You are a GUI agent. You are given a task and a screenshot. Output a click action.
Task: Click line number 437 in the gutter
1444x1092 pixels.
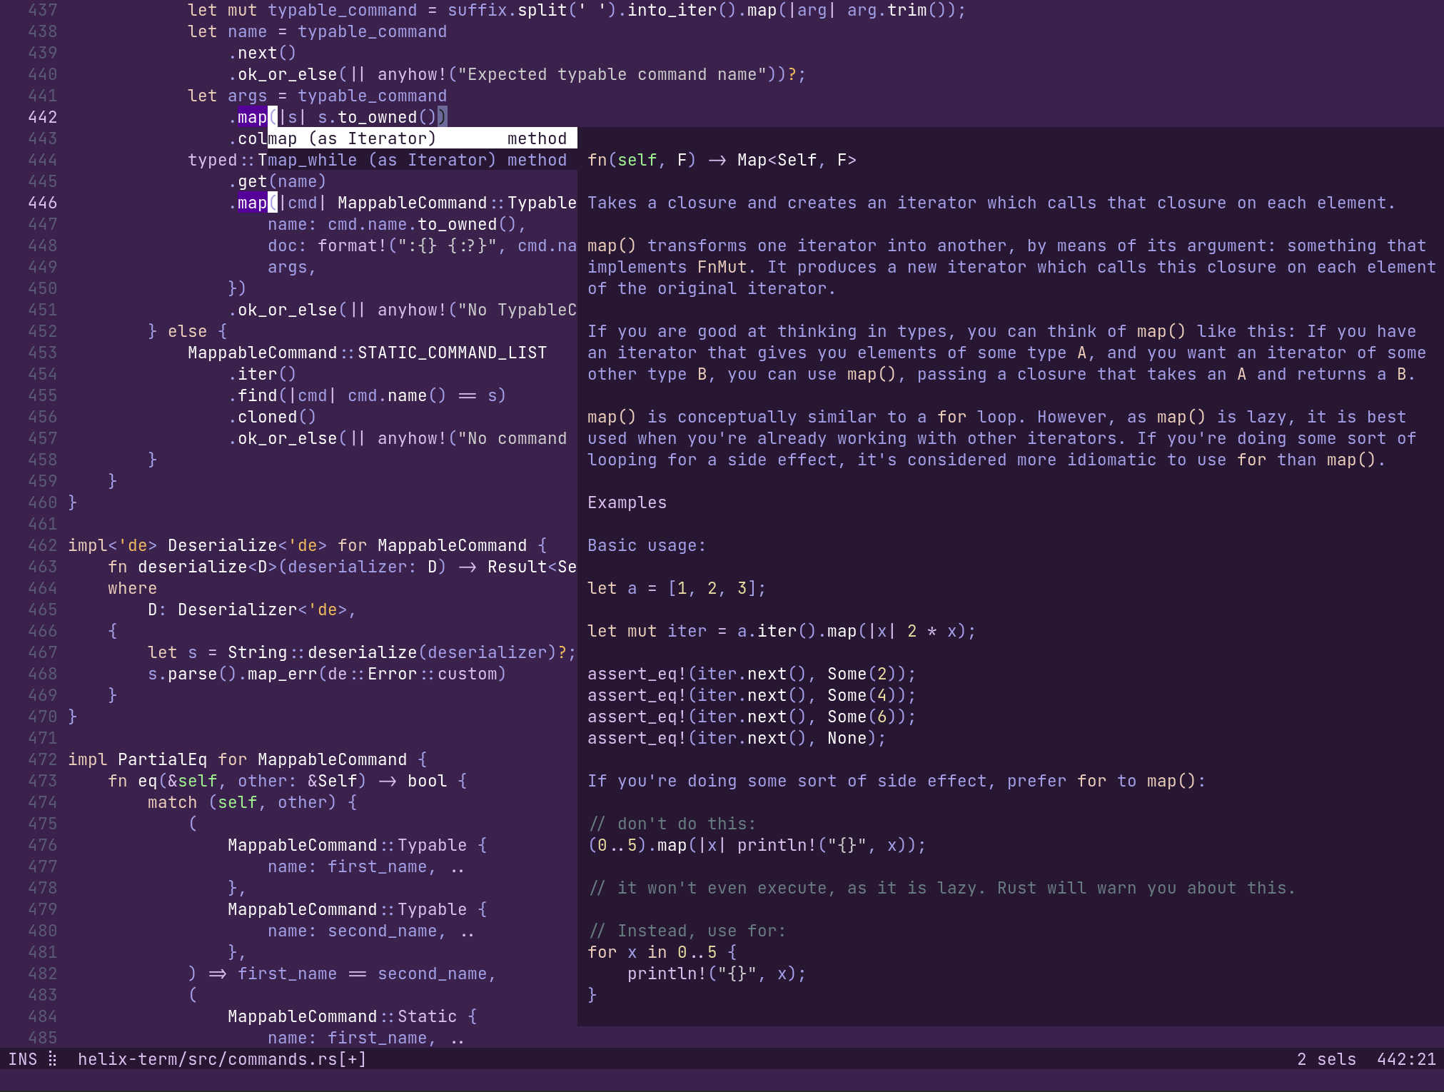[43, 11]
